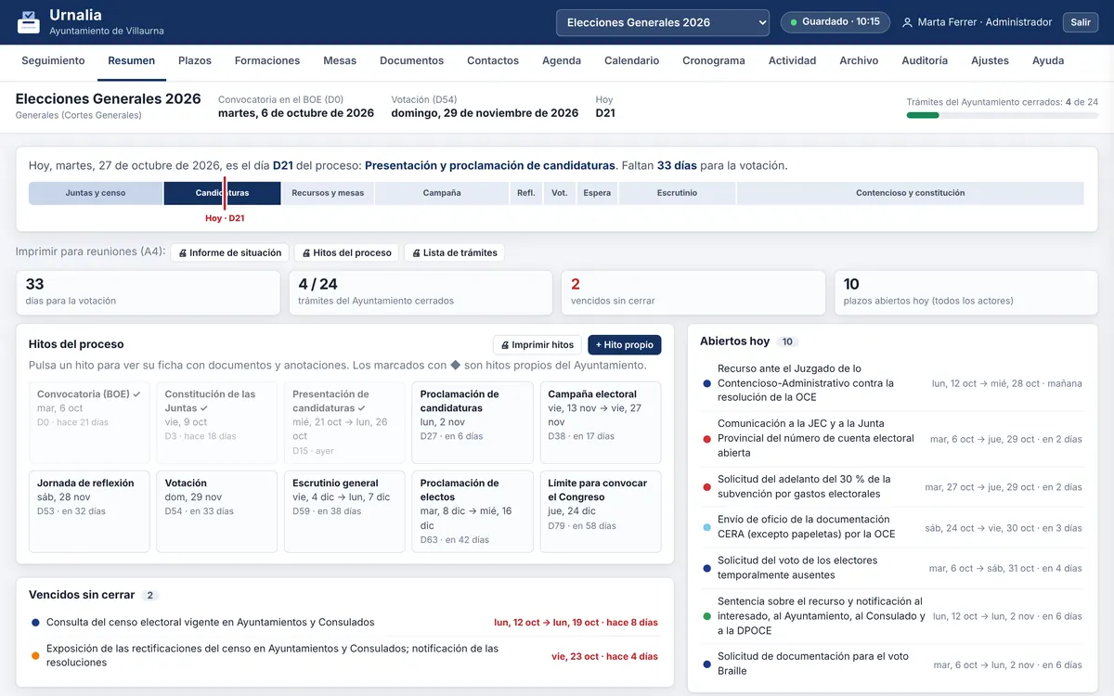This screenshot has height=696, width=1114.
Task: Open the Proclamación de candidaturas milestone
Action: [473, 422]
